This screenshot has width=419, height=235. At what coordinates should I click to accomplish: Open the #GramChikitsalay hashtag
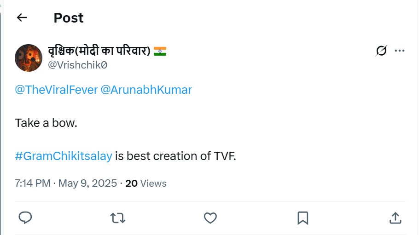tap(64, 156)
